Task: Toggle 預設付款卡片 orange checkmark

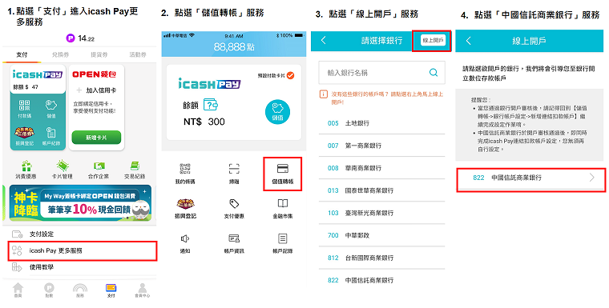Action: pyautogui.click(x=291, y=76)
